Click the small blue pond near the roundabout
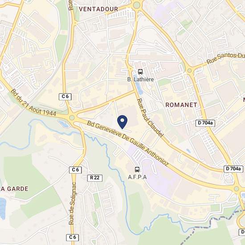 (x=63, y=124)
